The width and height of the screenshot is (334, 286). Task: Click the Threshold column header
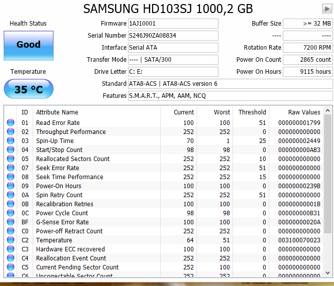coord(251,112)
